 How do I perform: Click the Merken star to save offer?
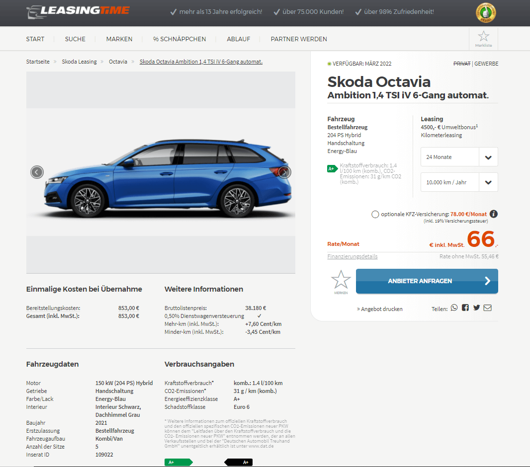(x=341, y=282)
